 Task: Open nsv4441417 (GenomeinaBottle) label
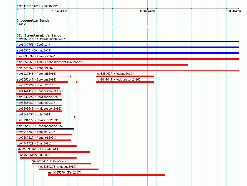pos(40,91)
